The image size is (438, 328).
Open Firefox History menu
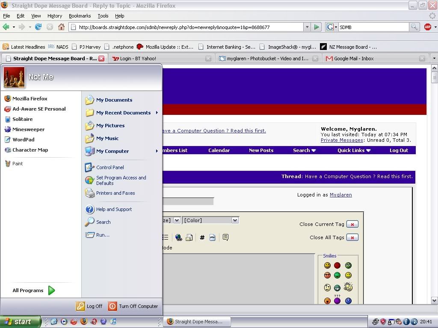(54, 16)
